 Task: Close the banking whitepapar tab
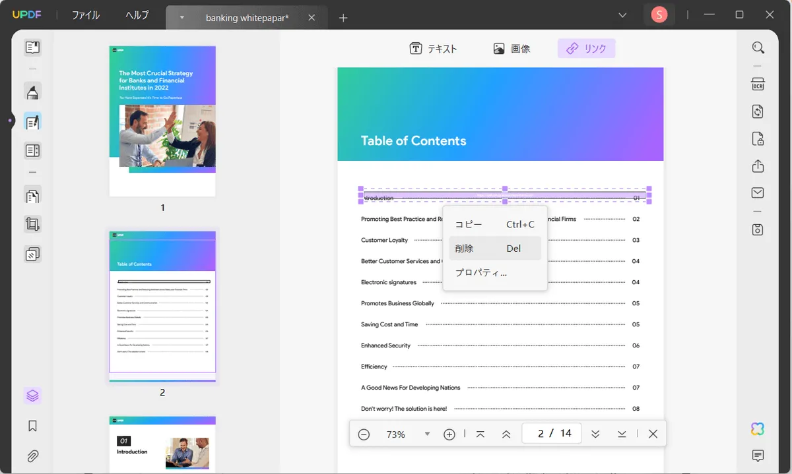point(312,18)
